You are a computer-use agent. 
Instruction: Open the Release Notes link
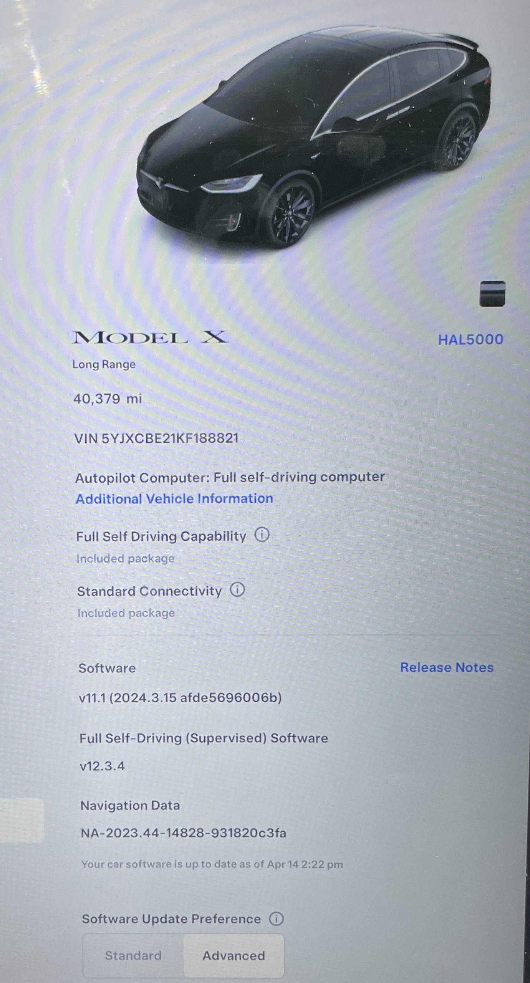click(447, 667)
